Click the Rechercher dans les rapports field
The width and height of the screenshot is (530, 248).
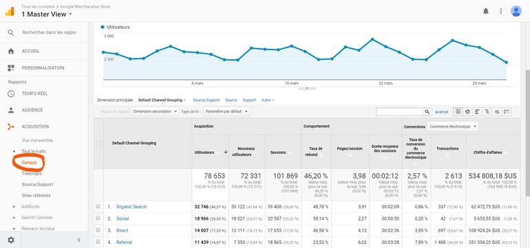[x=50, y=32]
